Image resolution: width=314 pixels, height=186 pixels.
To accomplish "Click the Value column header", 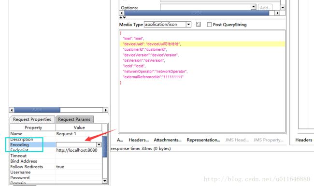I will pos(79,128).
